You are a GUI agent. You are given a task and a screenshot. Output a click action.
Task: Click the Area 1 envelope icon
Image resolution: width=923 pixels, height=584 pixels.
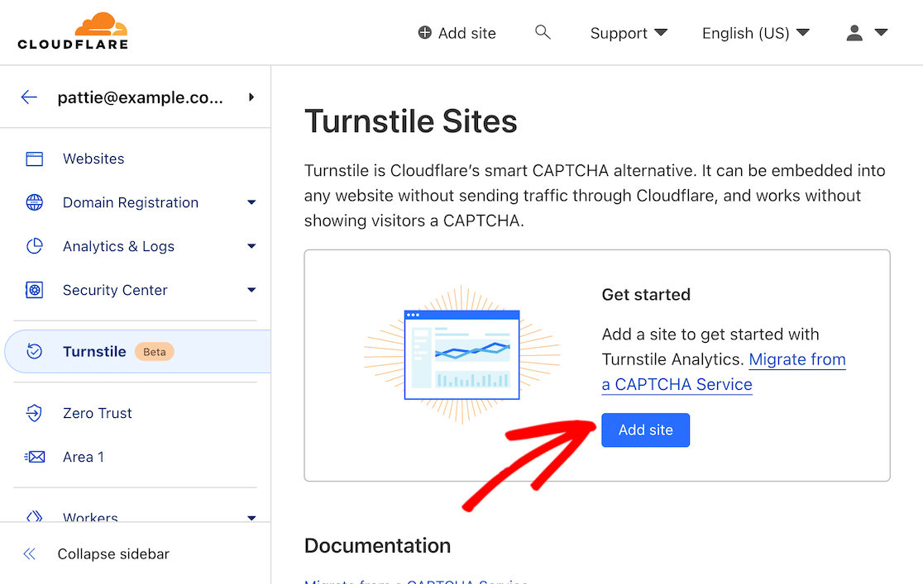click(35, 457)
